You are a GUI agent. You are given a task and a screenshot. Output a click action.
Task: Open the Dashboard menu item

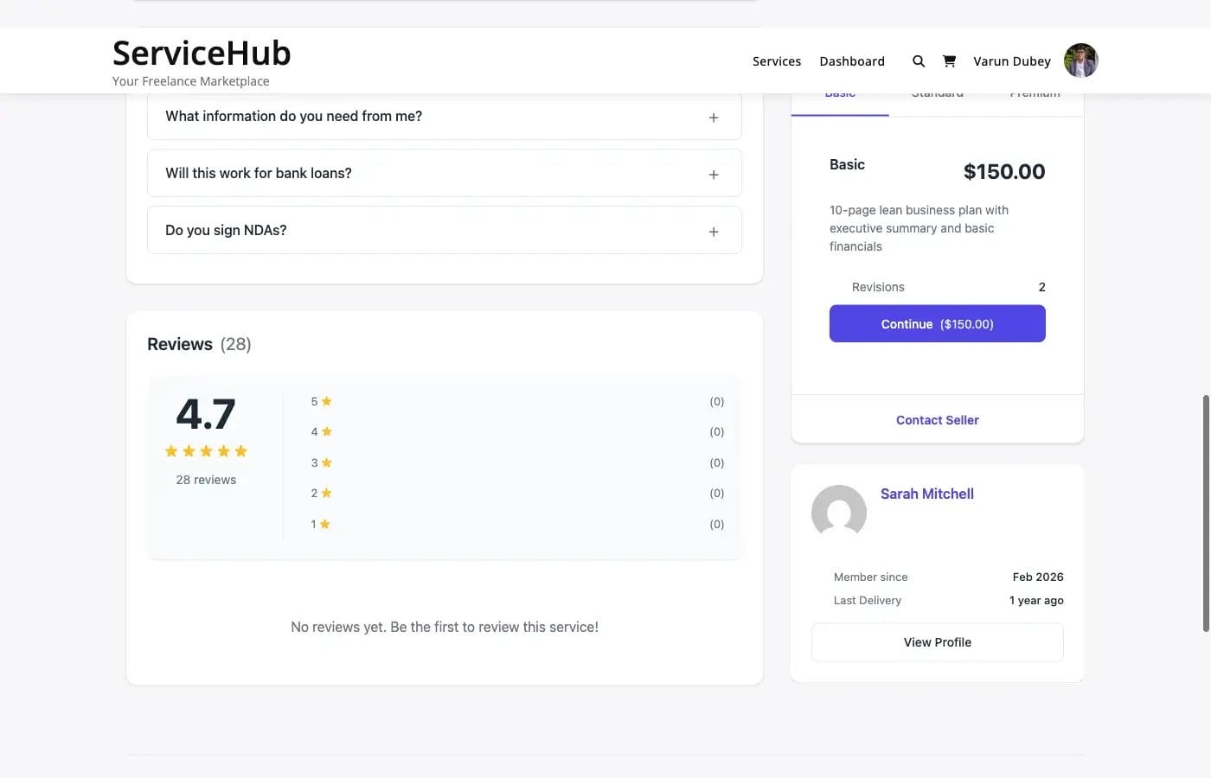pyautogui.click(x=852, y=61)
